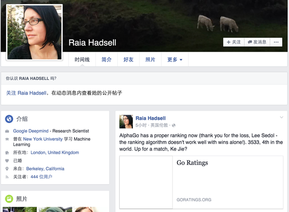Click the 已婚 relationship status text
This screenshot has width=289, height=212.
pyautogui.click(x=17, y=160)
